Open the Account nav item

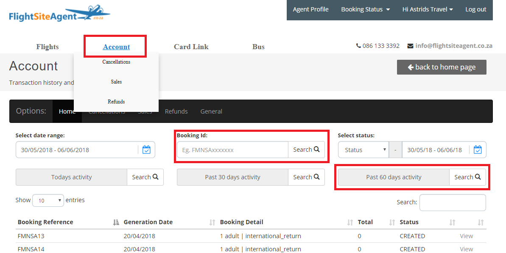pos(116,47)
